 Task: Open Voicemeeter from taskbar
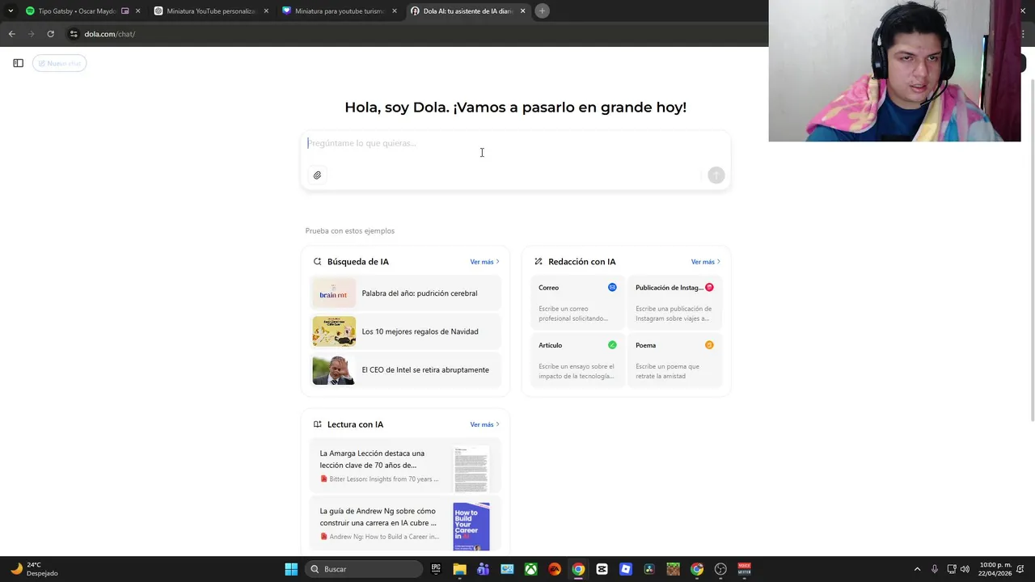click(x=744, y=569)
